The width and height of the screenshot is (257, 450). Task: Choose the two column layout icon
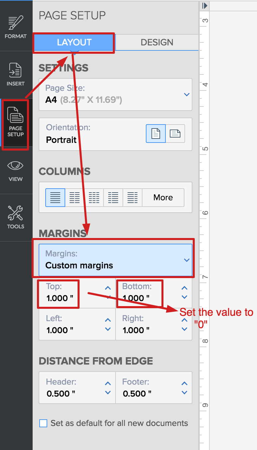click(75, 198)
